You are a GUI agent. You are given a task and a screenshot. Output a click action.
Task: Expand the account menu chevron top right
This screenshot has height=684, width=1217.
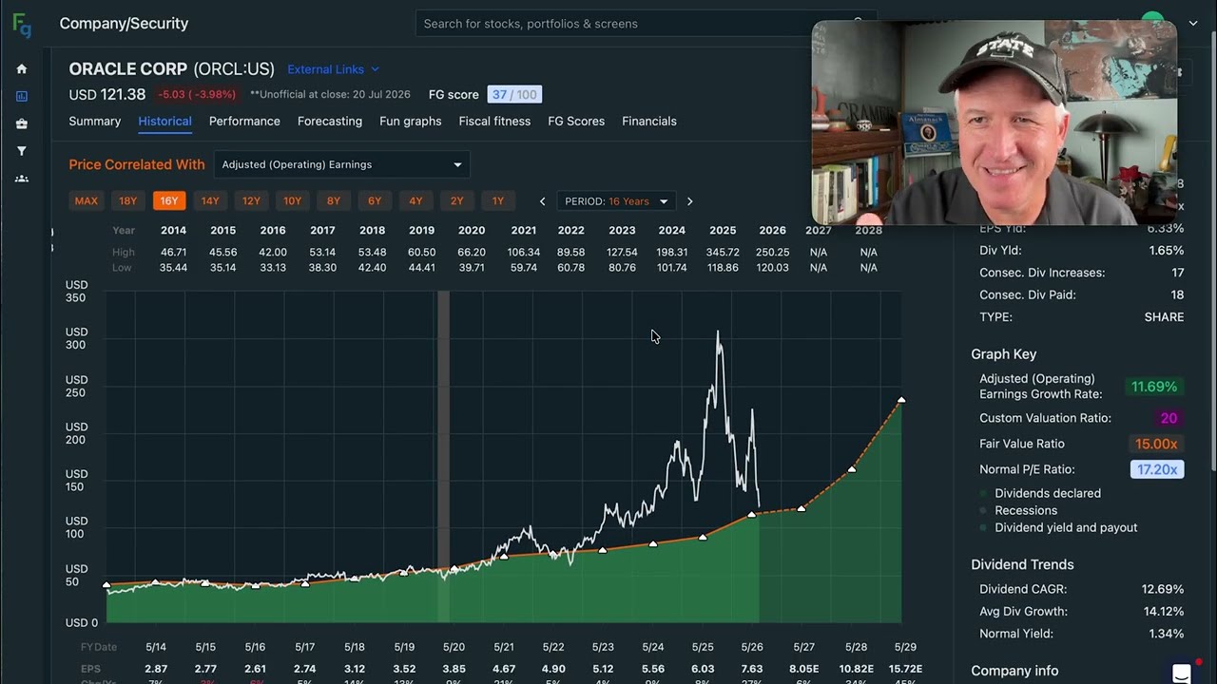pos(1193,24)
